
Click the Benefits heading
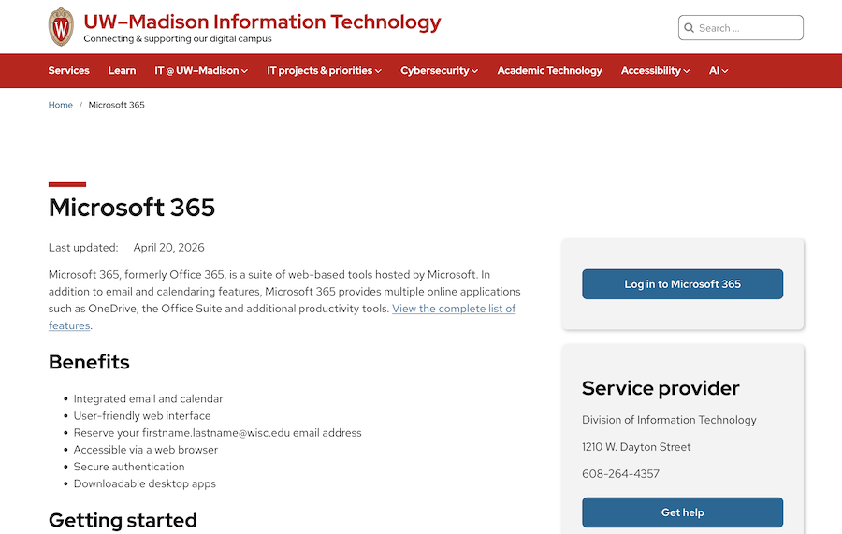(89, 362)
